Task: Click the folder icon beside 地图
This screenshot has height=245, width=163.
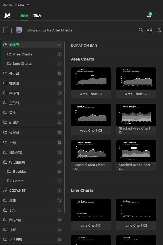Action: tap(5, 200)
